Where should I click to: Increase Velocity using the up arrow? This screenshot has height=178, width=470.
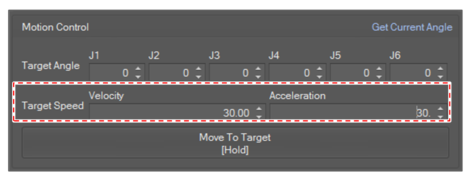tap(259, 109)
